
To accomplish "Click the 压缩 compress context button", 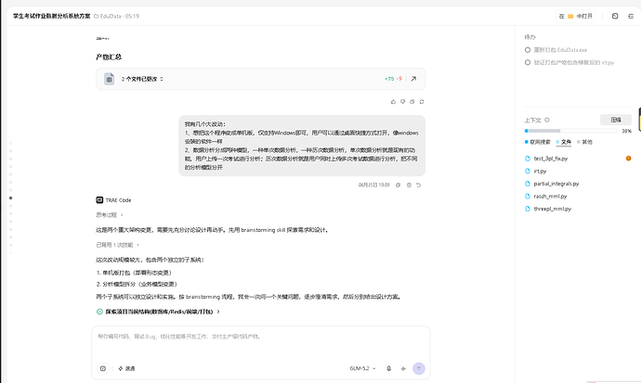I will [616, 120].
